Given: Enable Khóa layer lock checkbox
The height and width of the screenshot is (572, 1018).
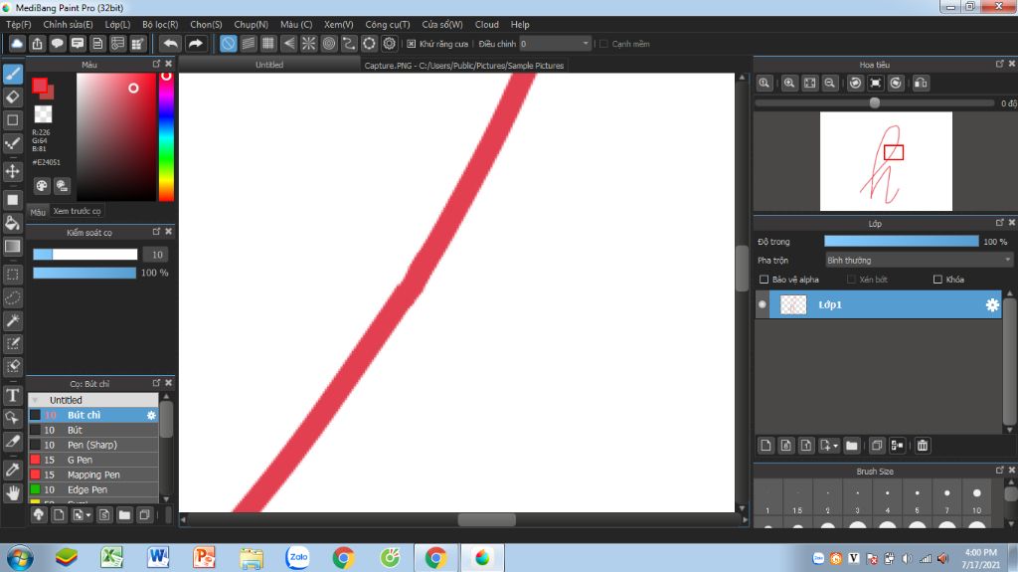Looking at the screenshot, I should tap(937, 280).
